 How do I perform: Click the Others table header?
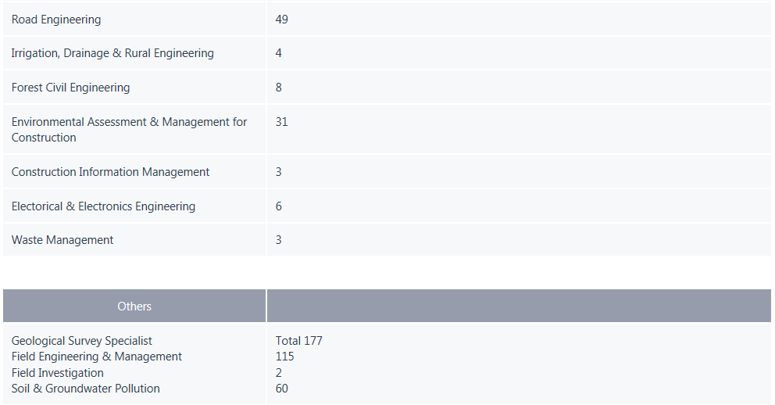point(134,306)
